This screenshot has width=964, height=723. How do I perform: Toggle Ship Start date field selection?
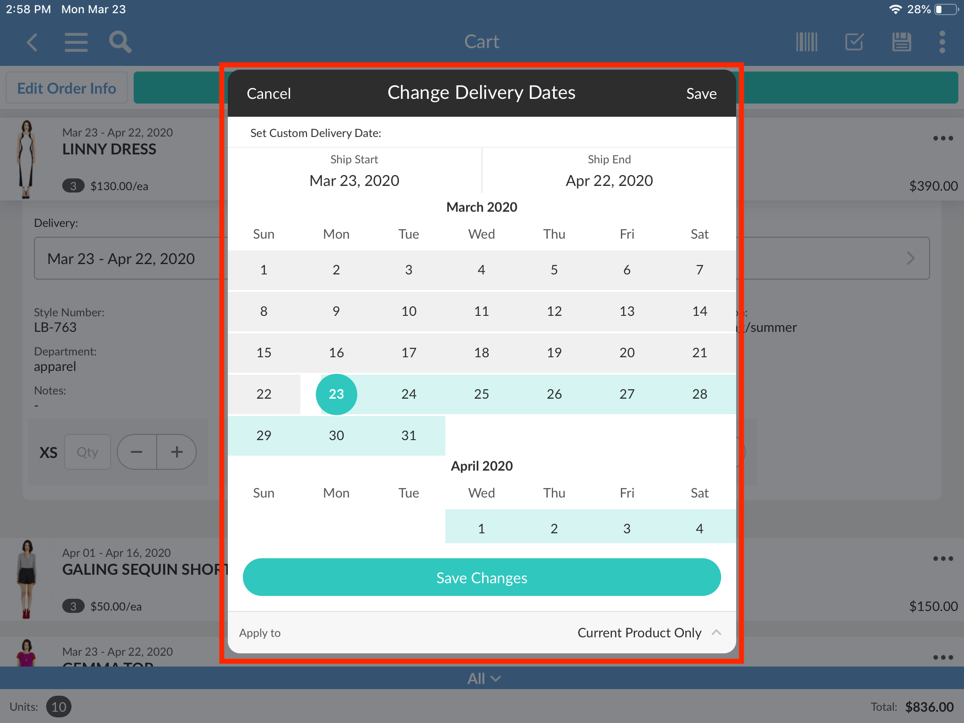point(355,171)
